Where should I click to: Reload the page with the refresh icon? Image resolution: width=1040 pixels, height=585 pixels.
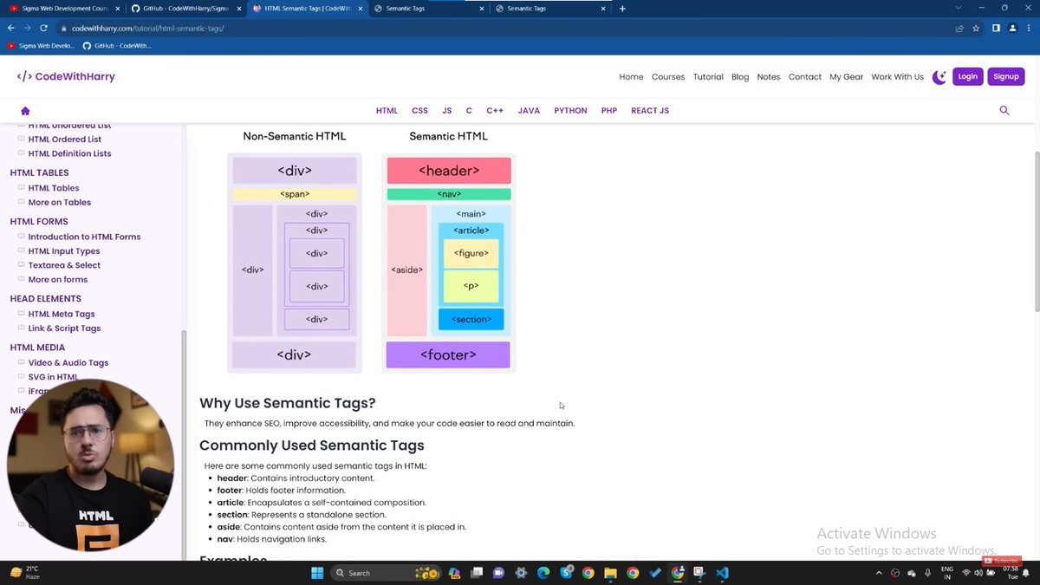[x=43, y=28]
